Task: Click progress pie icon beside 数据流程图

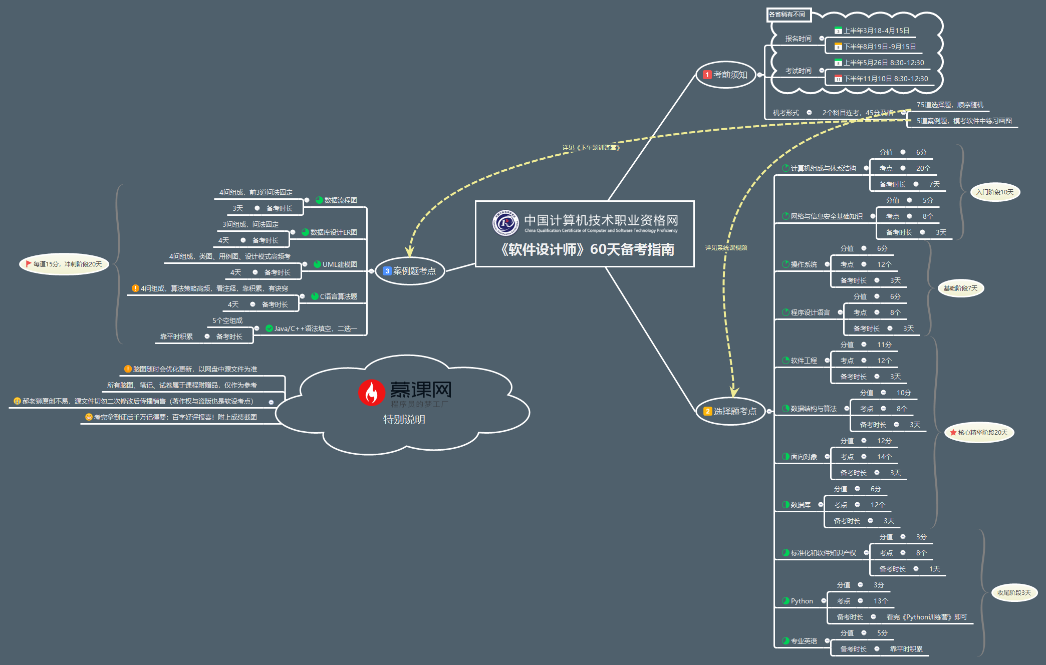Action: [x=319, y=200]
